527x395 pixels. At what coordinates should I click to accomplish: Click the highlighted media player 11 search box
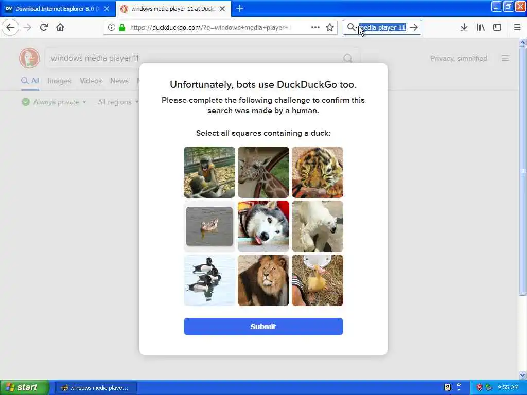click(x=382, y=28)
